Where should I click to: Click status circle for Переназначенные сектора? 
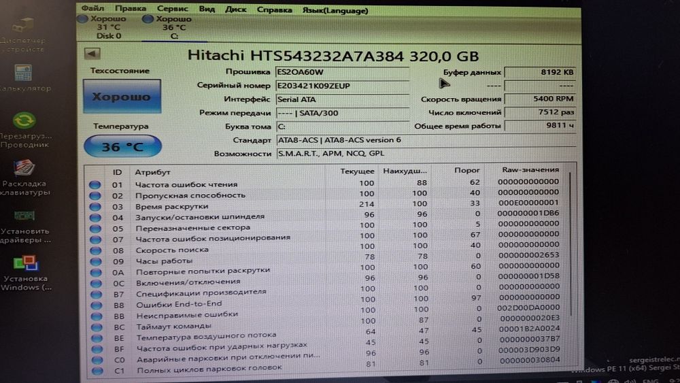point(95,228)
